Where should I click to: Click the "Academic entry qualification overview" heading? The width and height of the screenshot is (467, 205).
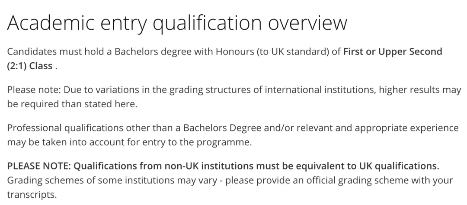(x=177, y=23)
